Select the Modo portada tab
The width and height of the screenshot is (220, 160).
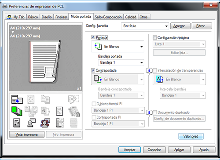coord(81,16)
